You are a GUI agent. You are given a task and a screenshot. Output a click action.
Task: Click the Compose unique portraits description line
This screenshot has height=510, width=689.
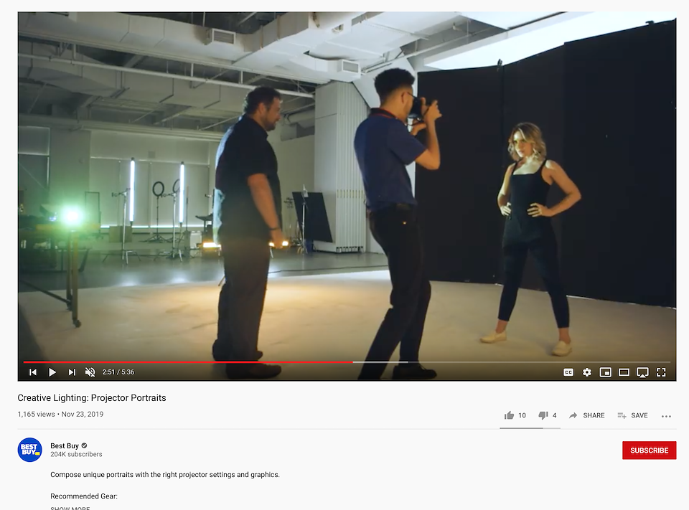point(165,474)
